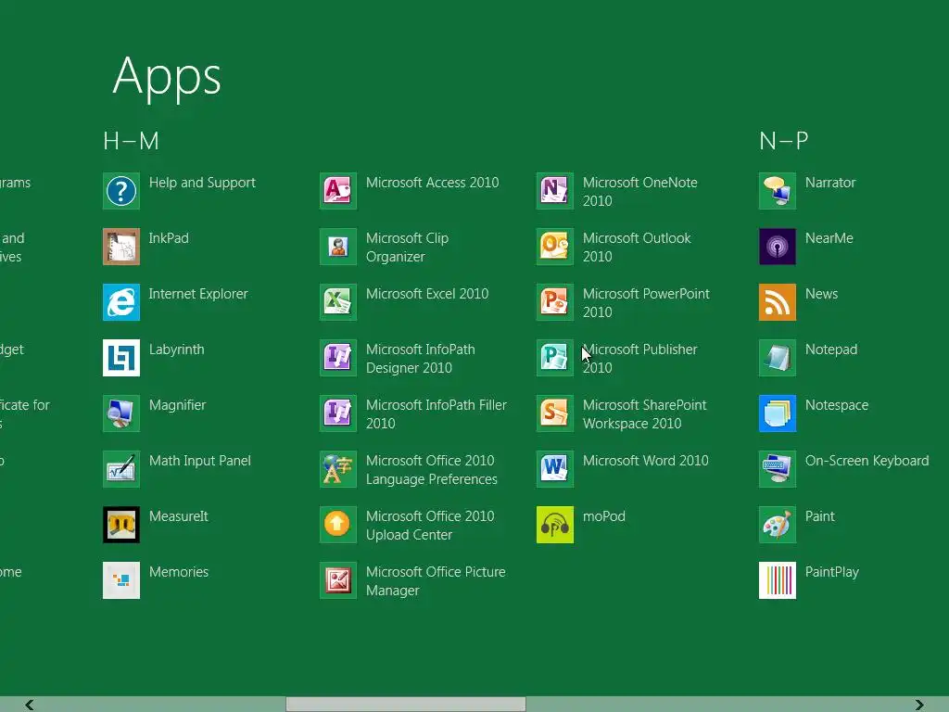Viewport: 949px width, 712px height.
Task: Click the "Internet Explorer" label
Action: pos(198,294)
